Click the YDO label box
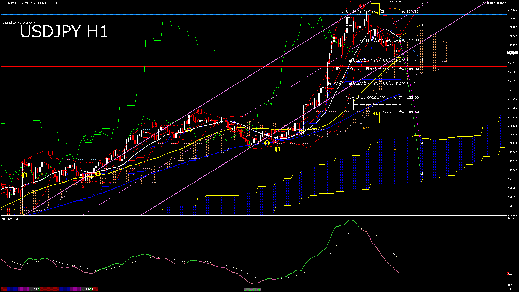The image size is (519, 292). pyautogui.click(x=349, y=104)
